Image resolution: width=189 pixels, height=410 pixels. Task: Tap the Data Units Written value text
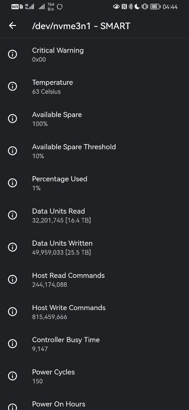[x=61, y=252]
